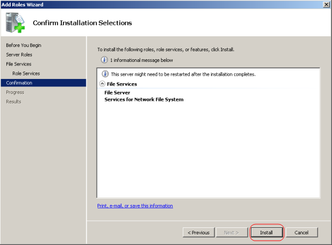Switch to Role Services sidebar step

pyautogui.click(x=26, y=74)
